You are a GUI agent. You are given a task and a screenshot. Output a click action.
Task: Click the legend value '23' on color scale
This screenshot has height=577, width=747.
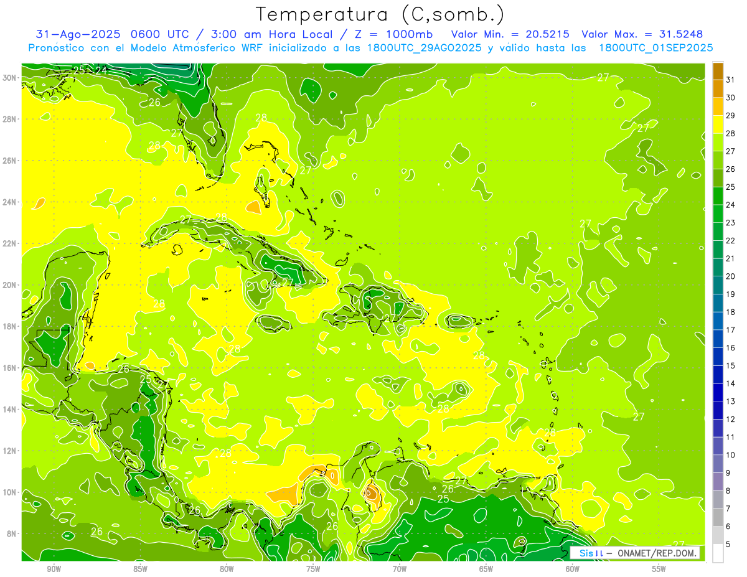pyautogui.click(x=731, y=223)
